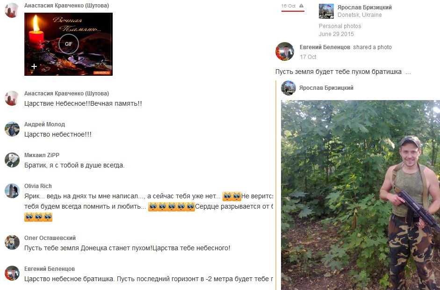Open the Personal photos album link
This screenshot has width=440, height=290.
point(340,26)
